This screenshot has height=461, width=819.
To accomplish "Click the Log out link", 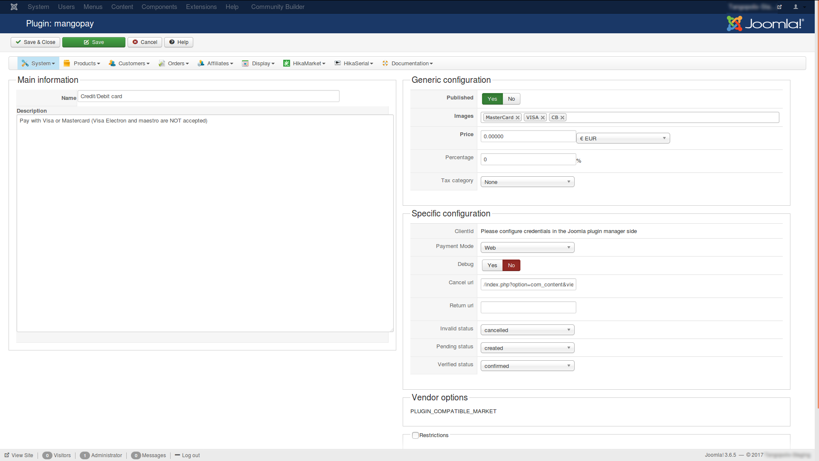I will 190,455.
